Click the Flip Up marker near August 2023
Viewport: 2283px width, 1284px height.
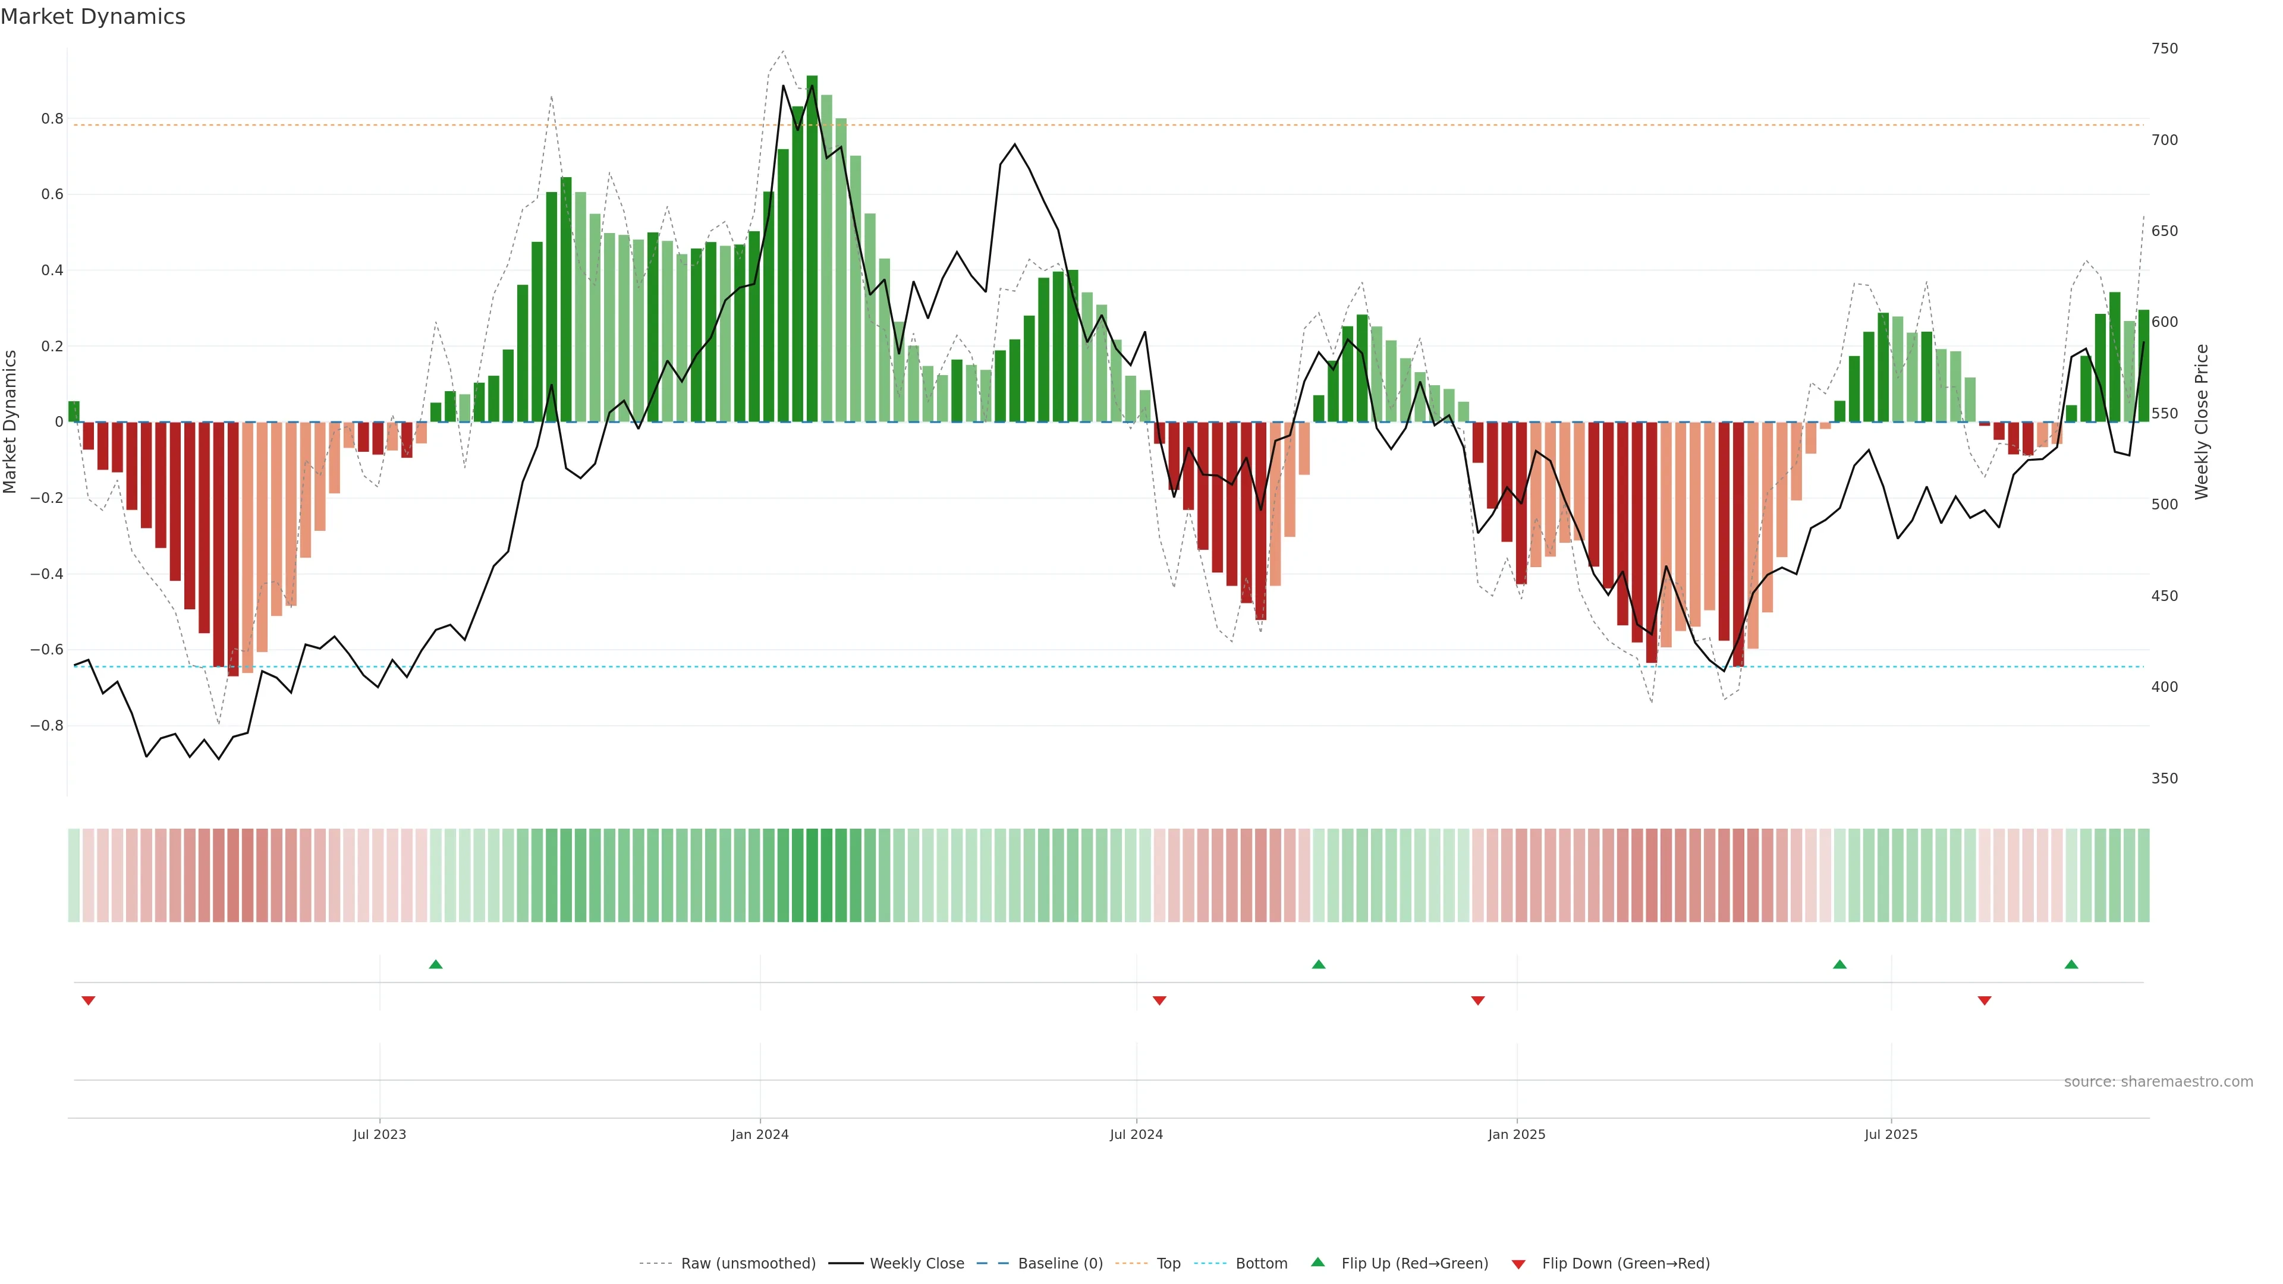[x=435, y=964]
